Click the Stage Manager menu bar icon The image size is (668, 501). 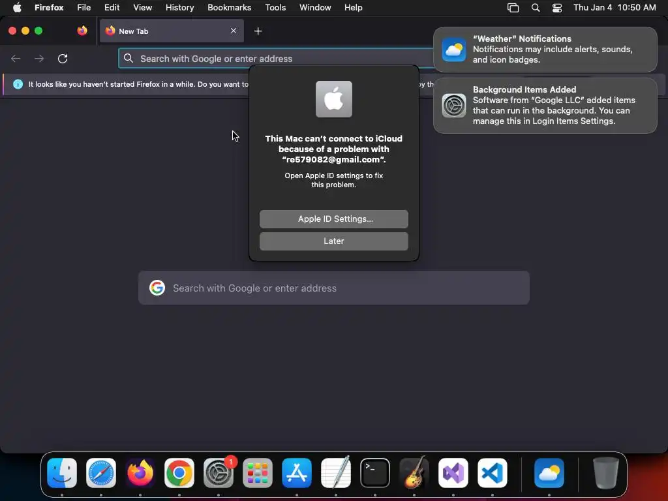coord(513,8)
